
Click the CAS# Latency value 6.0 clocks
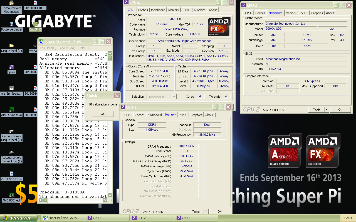click(x=186, y=156)
